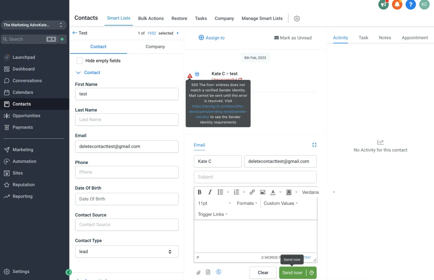Click the announcements megaphone icon
The image size is (434, 280).
click(383, 5)
